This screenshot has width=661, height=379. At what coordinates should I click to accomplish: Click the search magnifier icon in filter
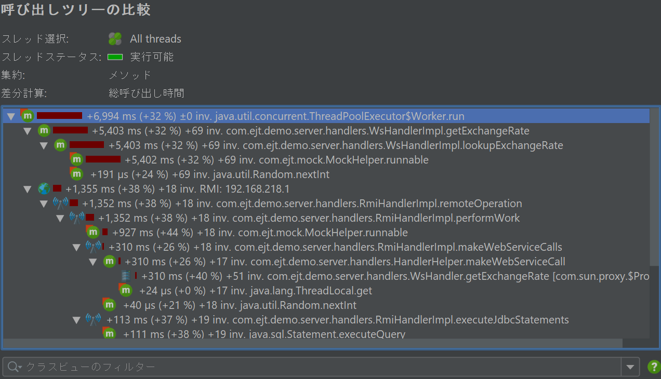click(14, 367)
